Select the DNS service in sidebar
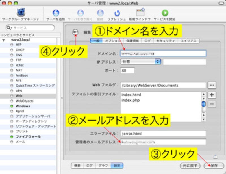 (x=19, y=55)
